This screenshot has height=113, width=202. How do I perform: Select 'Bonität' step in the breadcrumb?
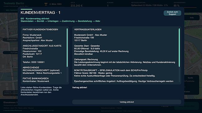40,21
